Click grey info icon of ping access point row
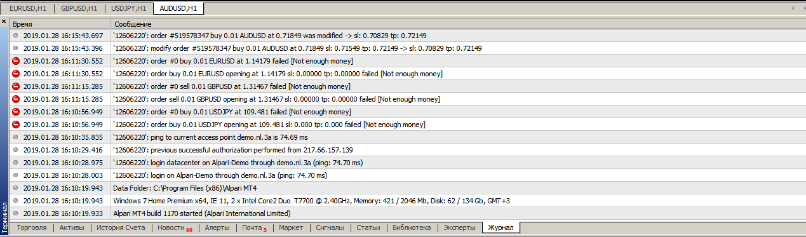806x237 pixels. (16, 137)
